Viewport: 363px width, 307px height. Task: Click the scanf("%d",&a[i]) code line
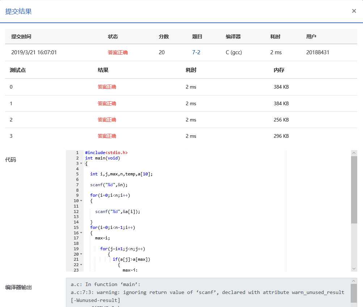118,212
